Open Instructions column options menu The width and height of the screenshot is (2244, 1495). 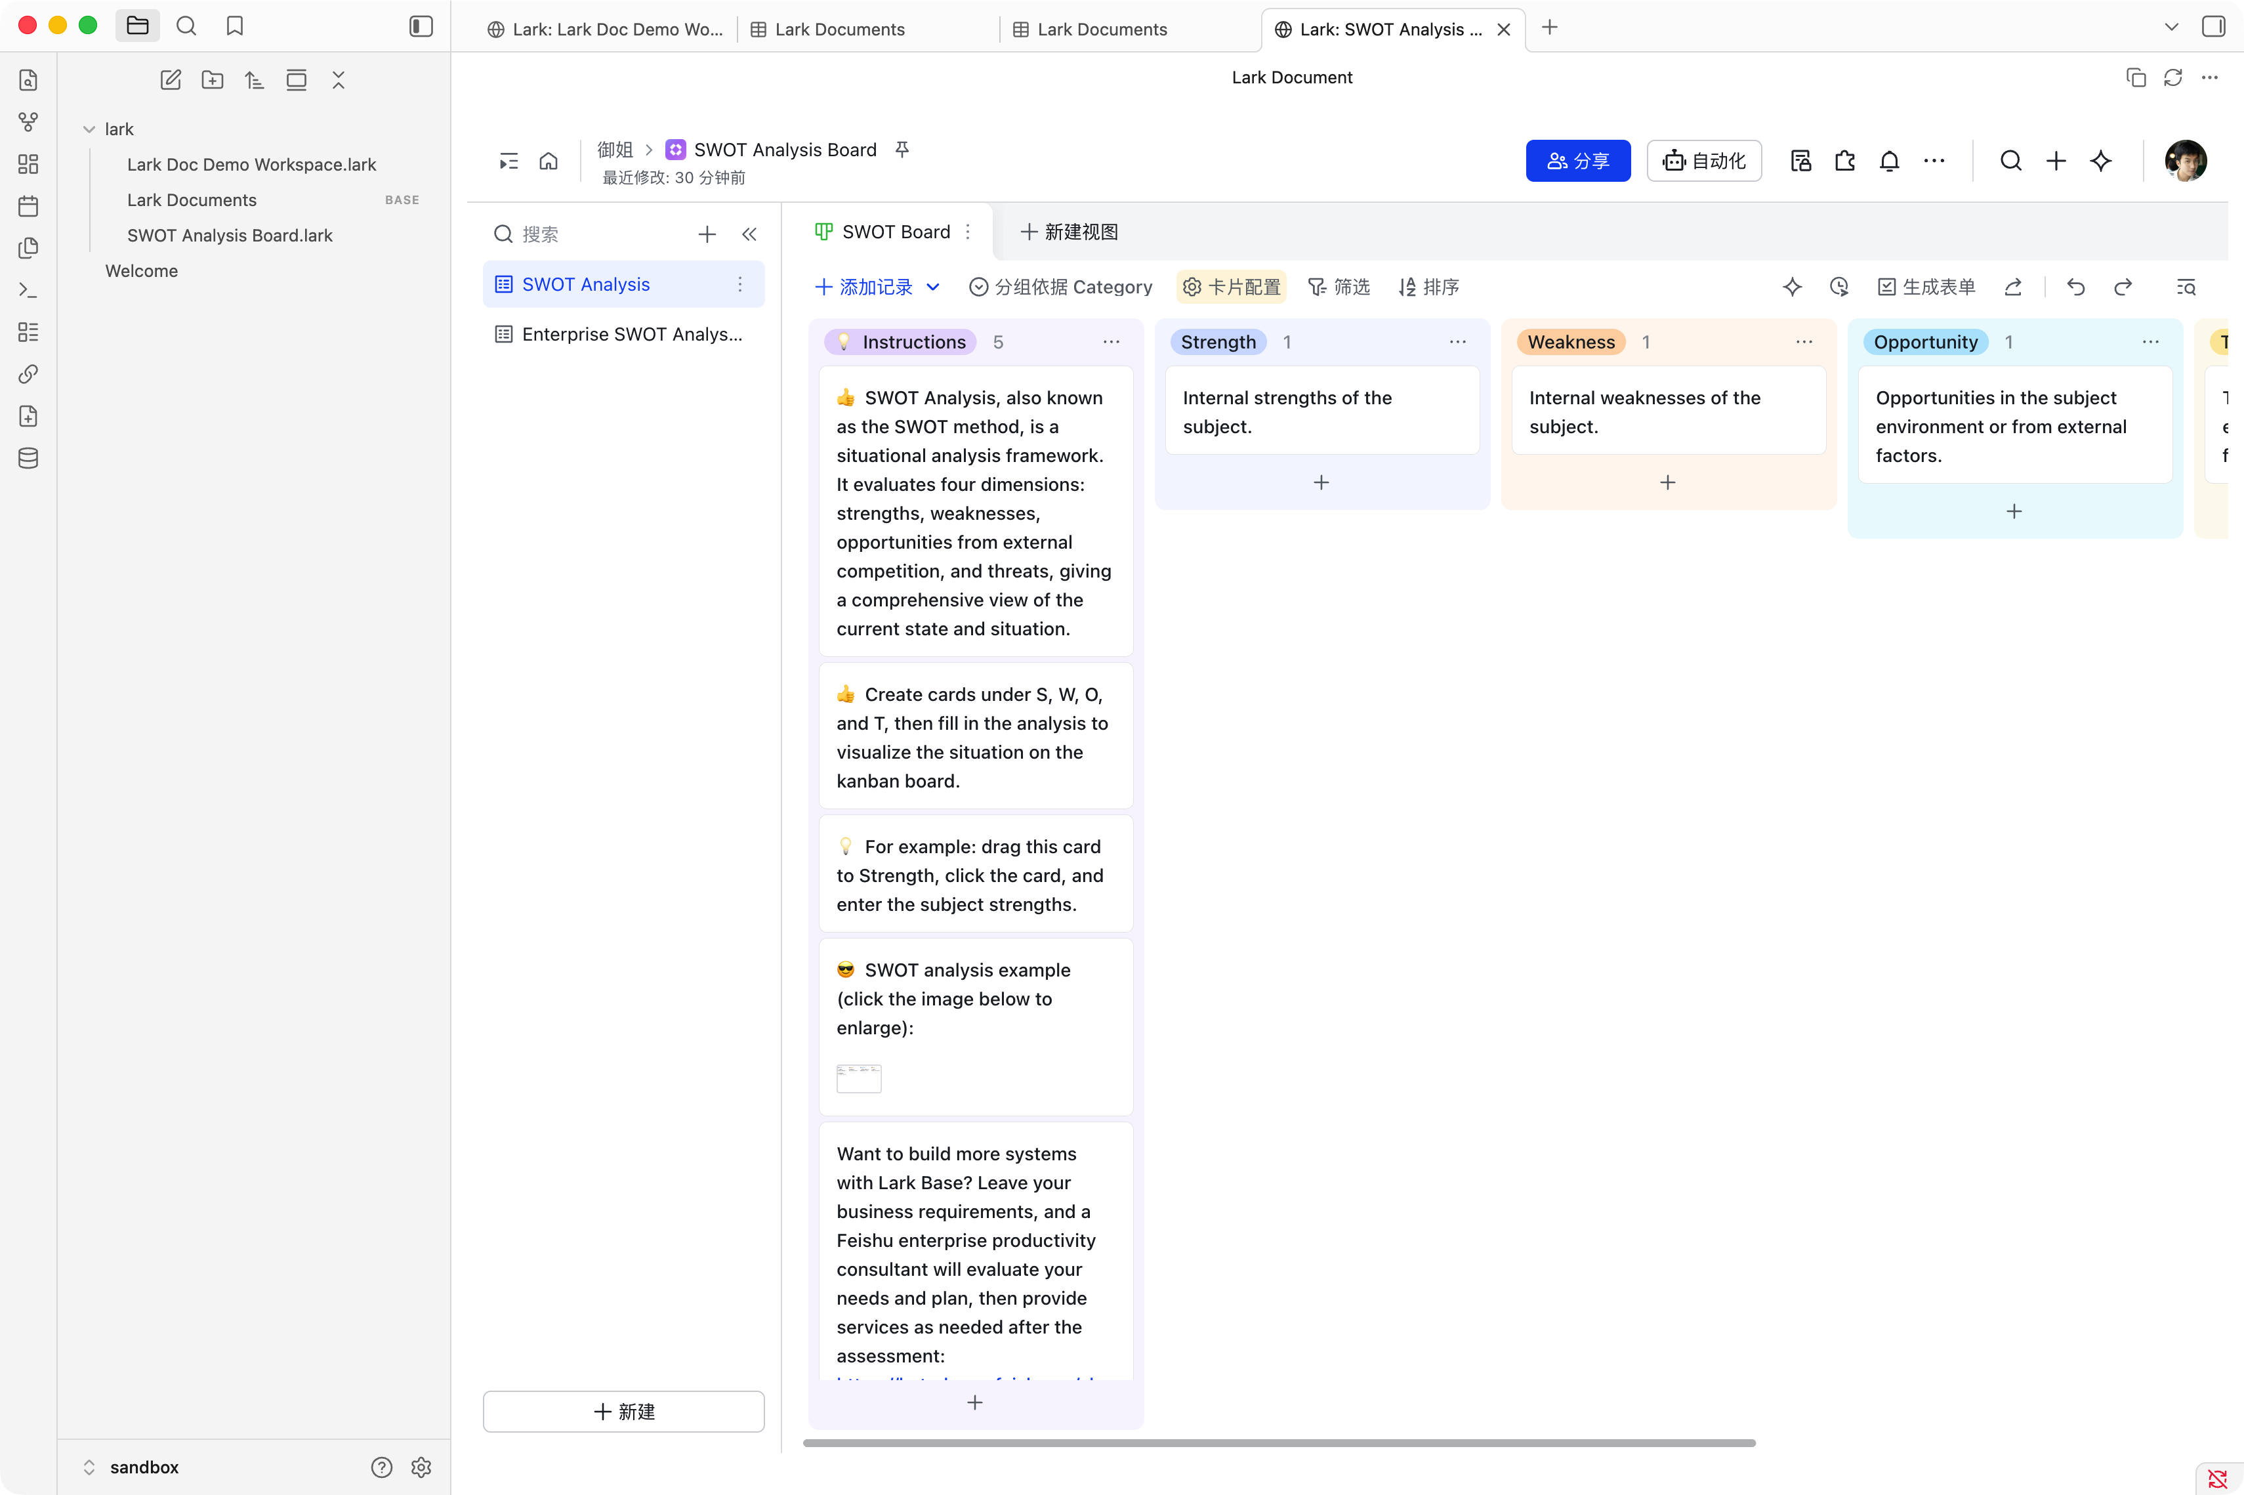coord(1112,343)
